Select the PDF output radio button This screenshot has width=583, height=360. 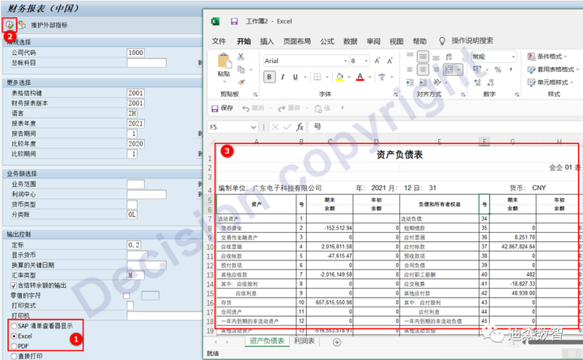pyautogui.click(x=14, y=346)
